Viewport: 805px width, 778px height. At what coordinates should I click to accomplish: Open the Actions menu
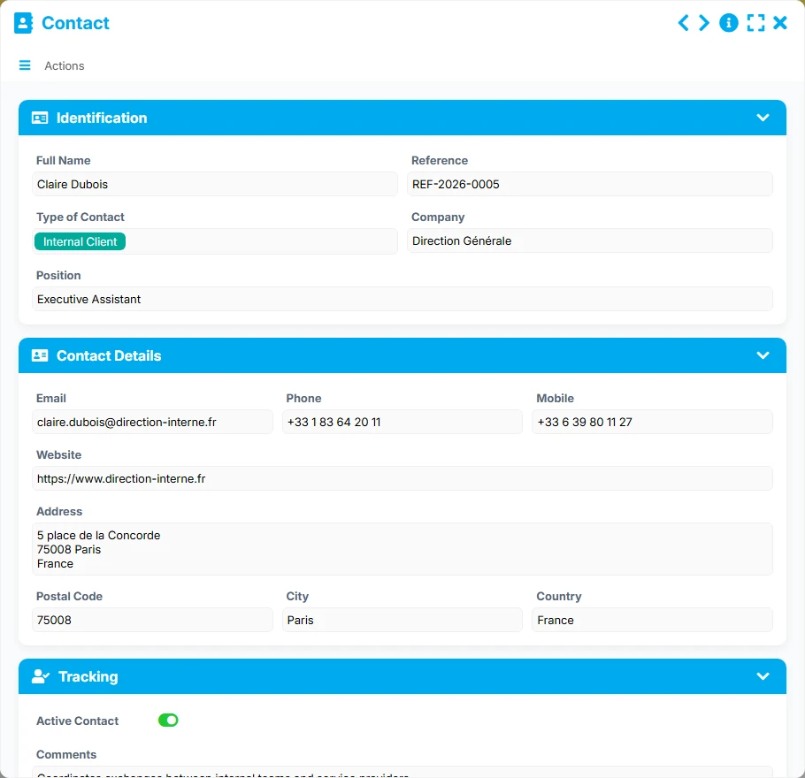click(65, 65)
